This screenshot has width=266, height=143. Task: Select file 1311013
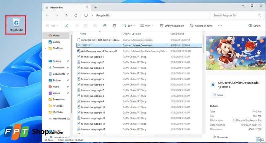(x=139, y=45)
